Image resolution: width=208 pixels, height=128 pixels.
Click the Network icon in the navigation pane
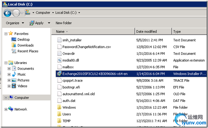(11, 109)
